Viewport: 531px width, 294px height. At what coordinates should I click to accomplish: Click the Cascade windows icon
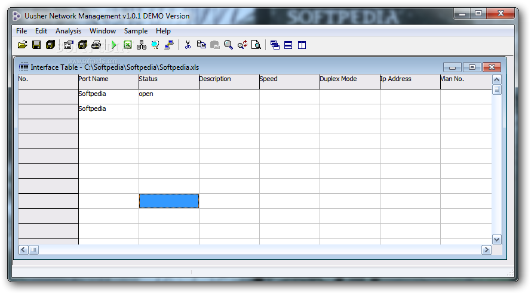click(x=275, y=45)
